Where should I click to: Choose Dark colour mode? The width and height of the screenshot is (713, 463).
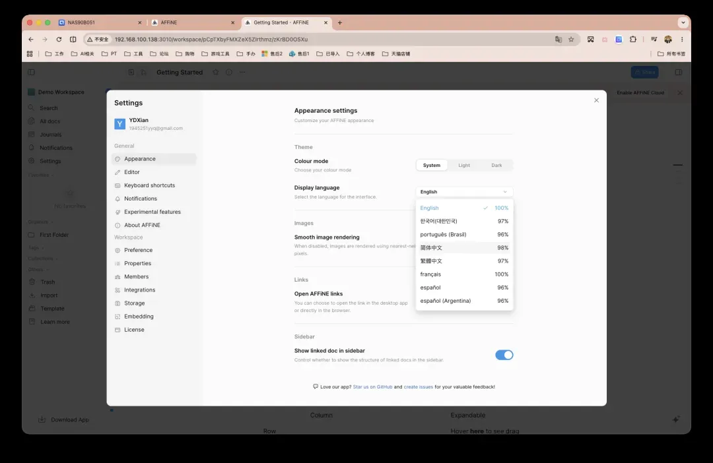pyautogui.click(x=496, y=166)
